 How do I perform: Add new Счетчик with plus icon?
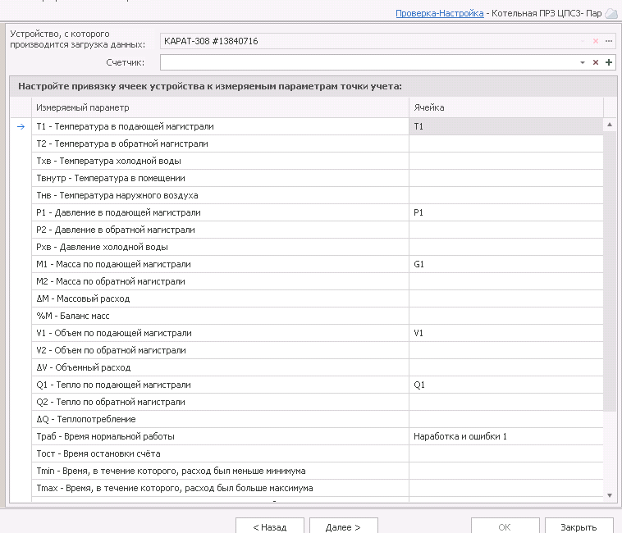609,62
